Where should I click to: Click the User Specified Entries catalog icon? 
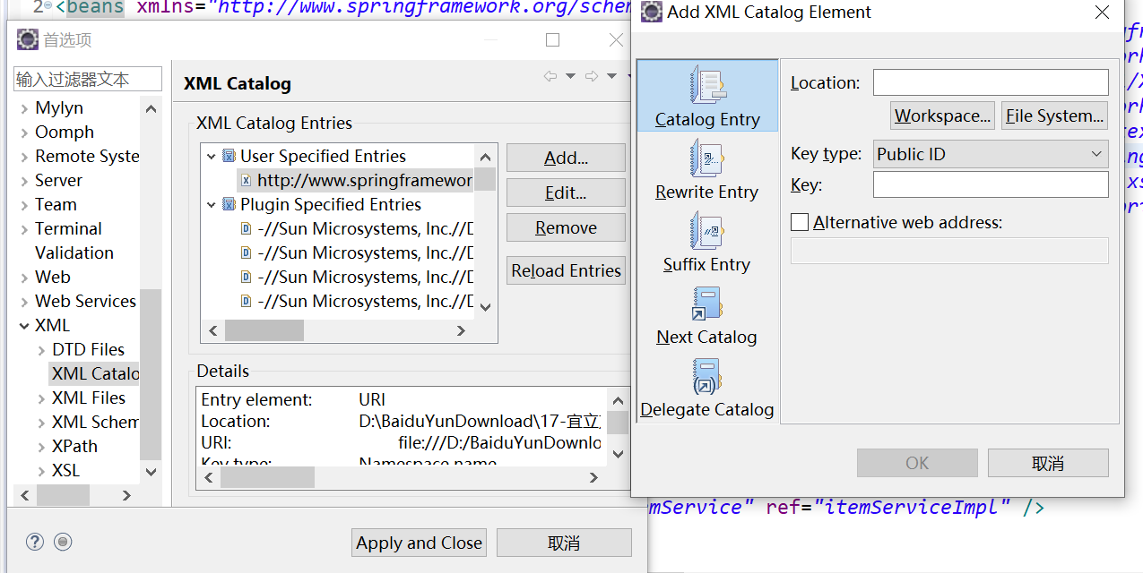coord(229,156)
